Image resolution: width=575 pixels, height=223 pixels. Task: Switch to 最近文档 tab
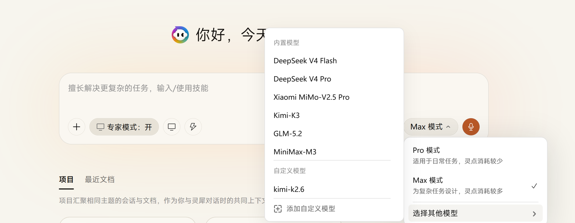pyautogui.click(x=100, y=180)
